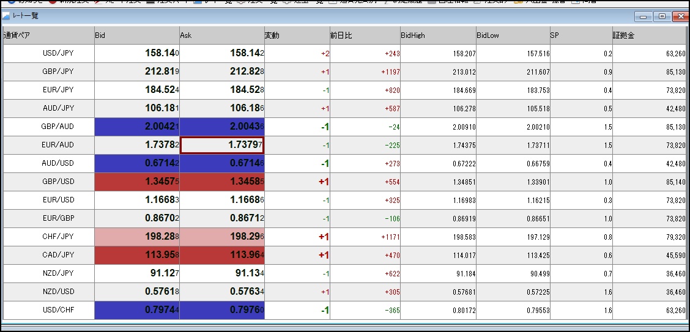This screenshot has width=690, height=332.
Task: Click the Bid column header
Action: 137,35
